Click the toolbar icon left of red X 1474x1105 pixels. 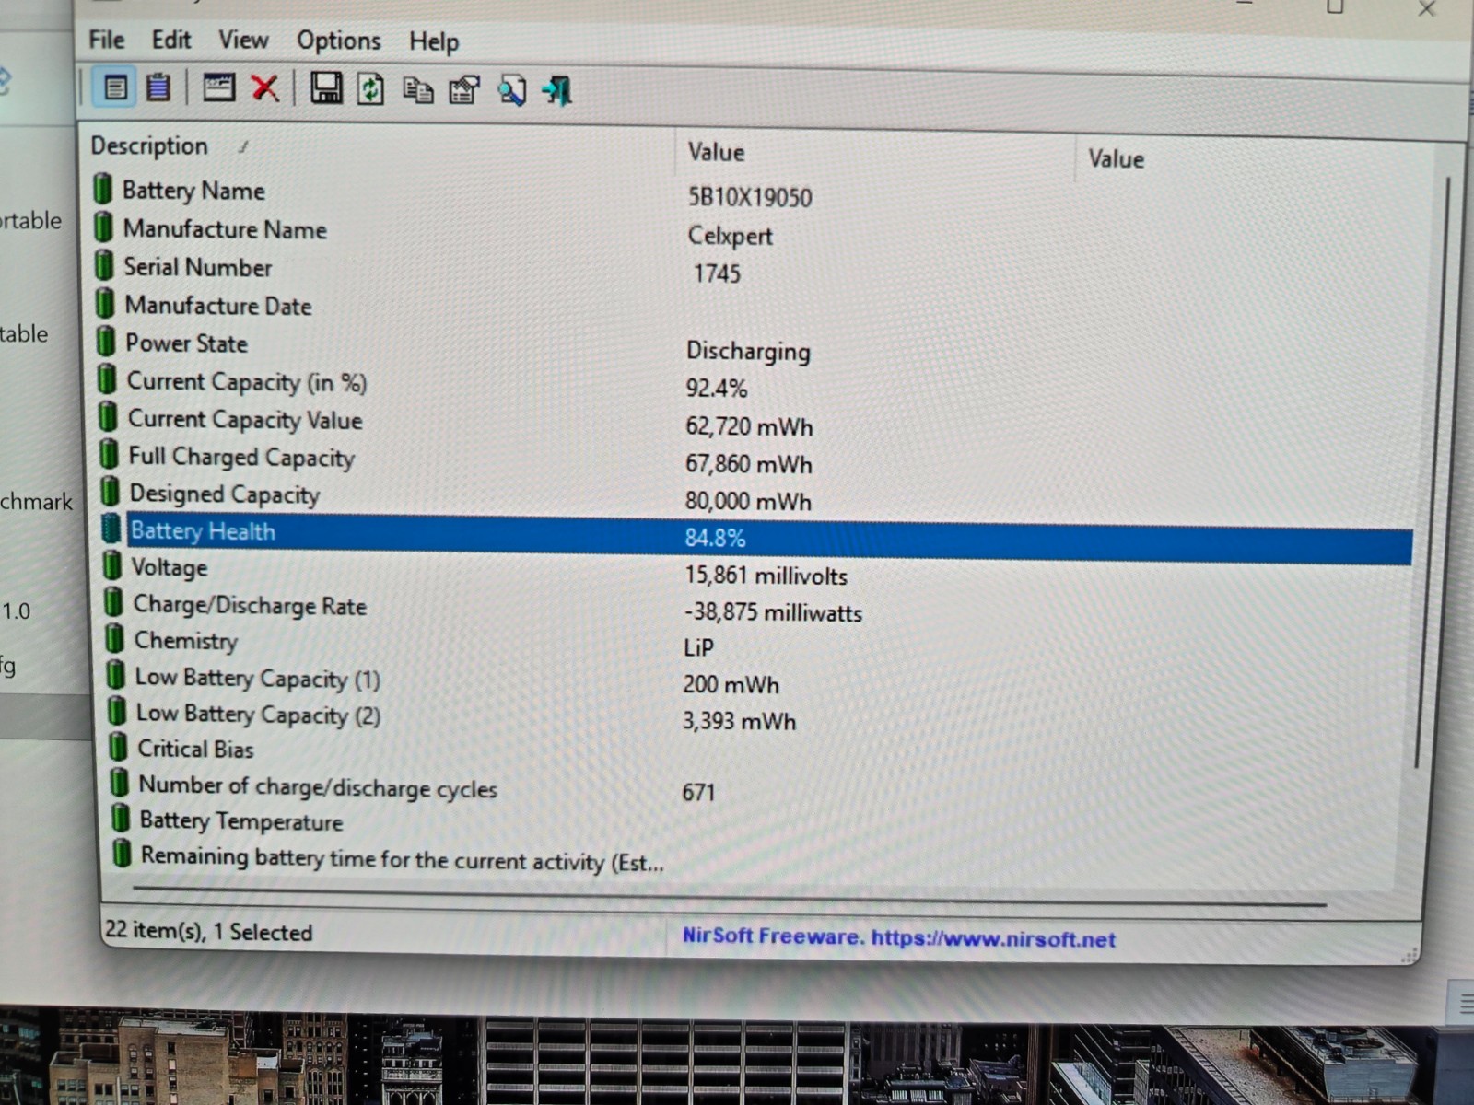[x=218, y=87]
